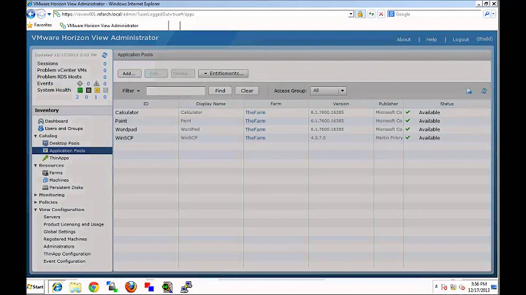Open Chrome from taskbar
526x295 pixels.
[94, 287]
